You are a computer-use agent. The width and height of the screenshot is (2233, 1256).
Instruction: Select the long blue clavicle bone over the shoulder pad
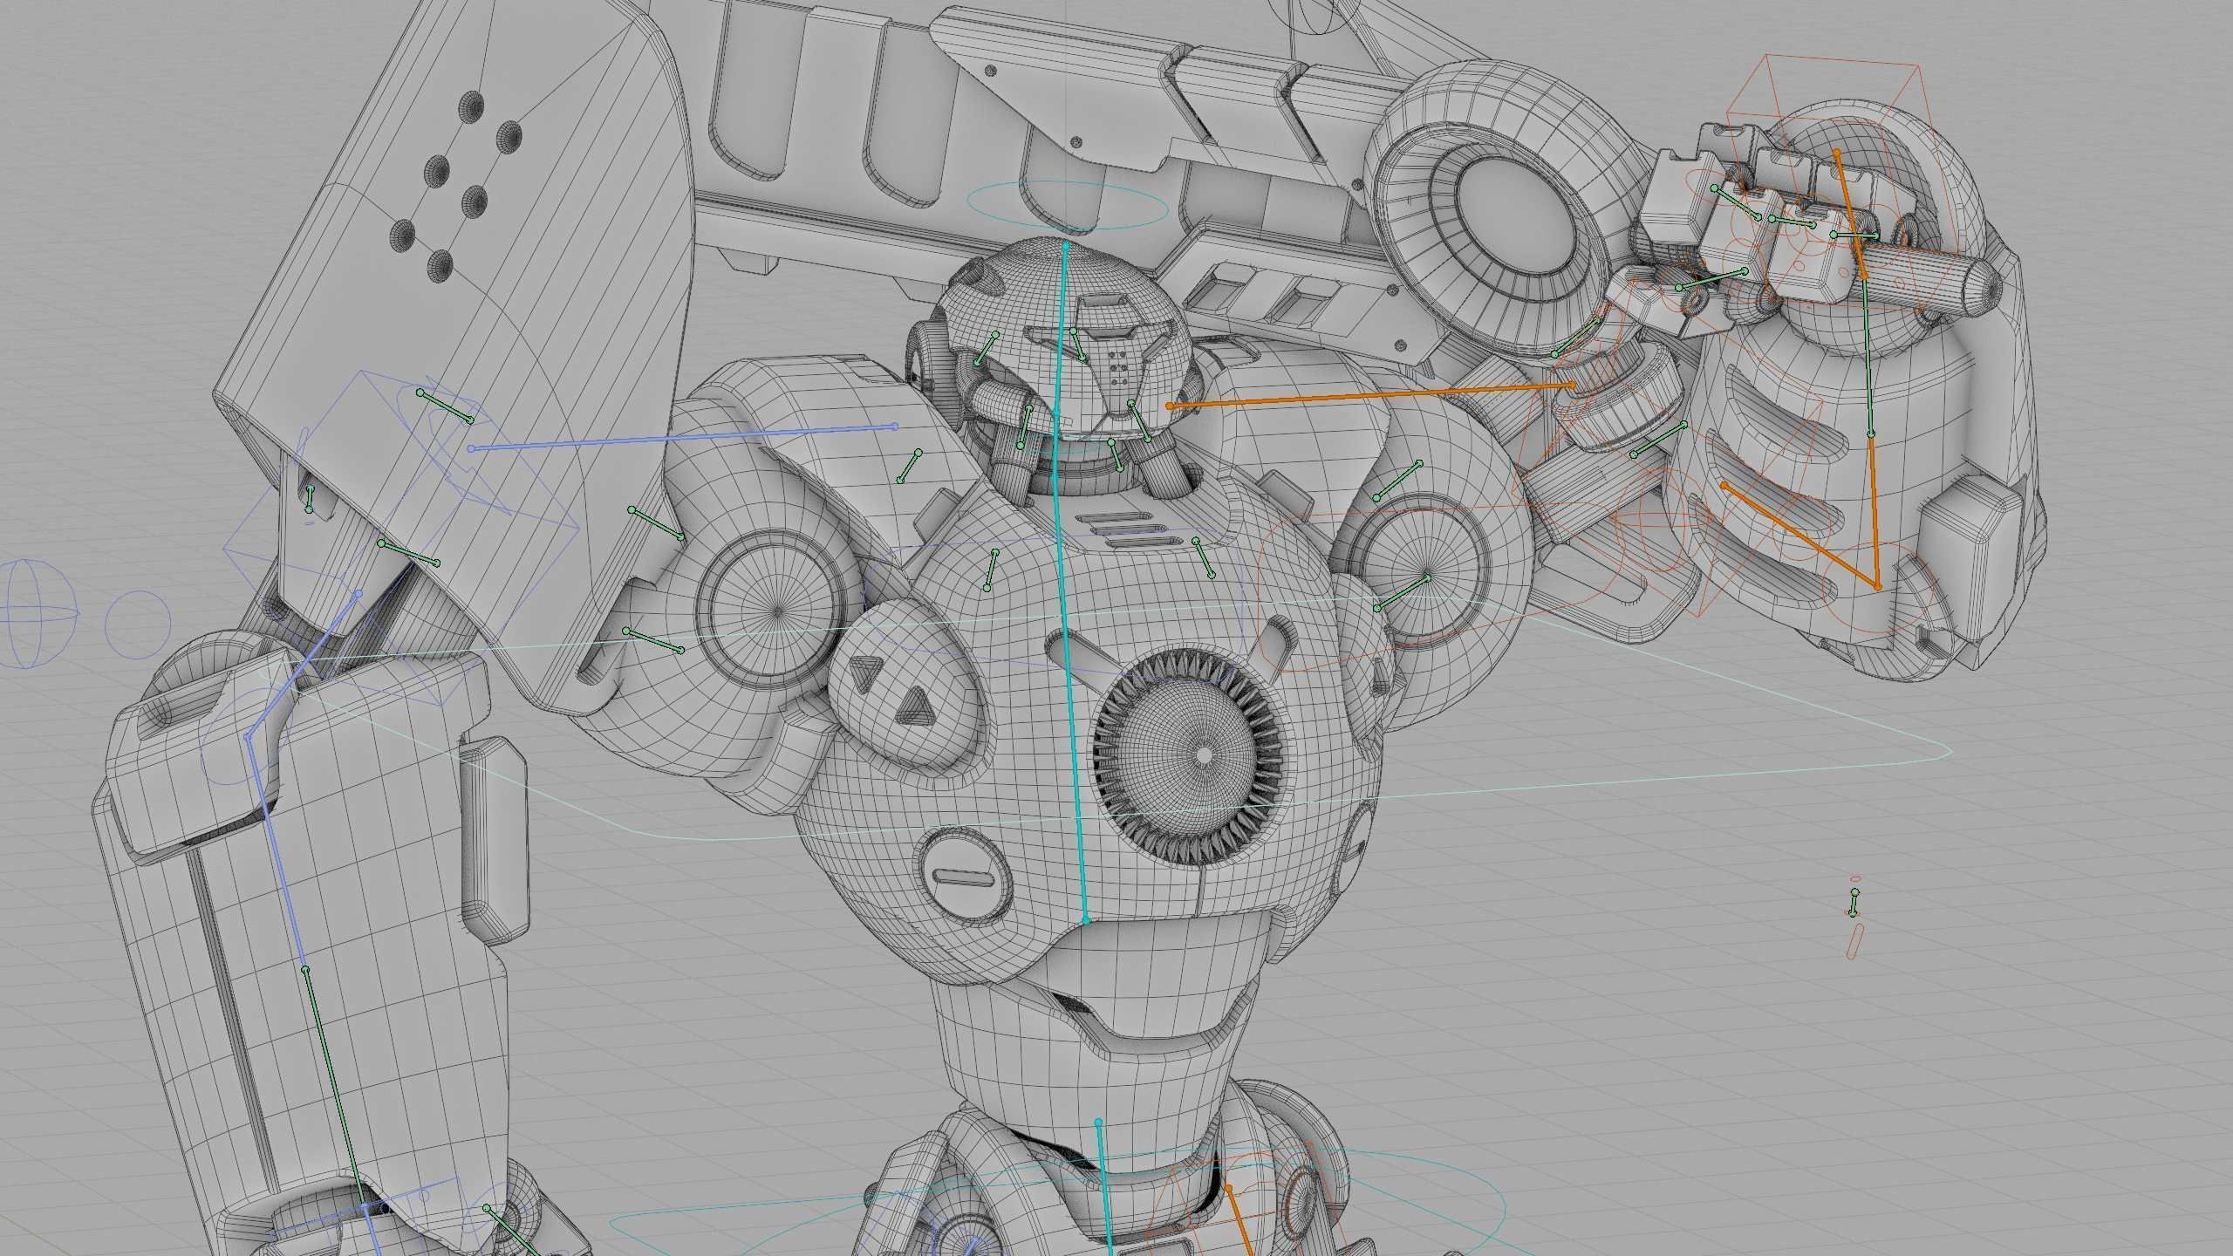(683, 437)
